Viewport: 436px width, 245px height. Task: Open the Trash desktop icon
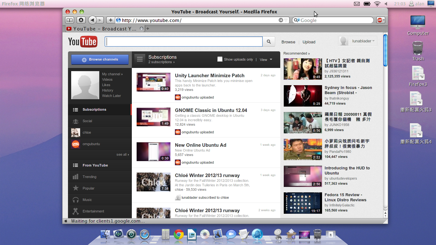coord(418,51)
